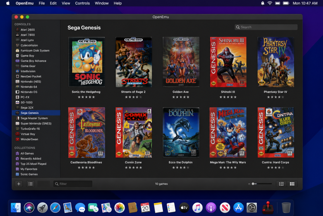Image resolution: width=323 pixels, height=216 pixels.
Task: Click Game Boy Advance console icon
Action: [x=18, y=61]
